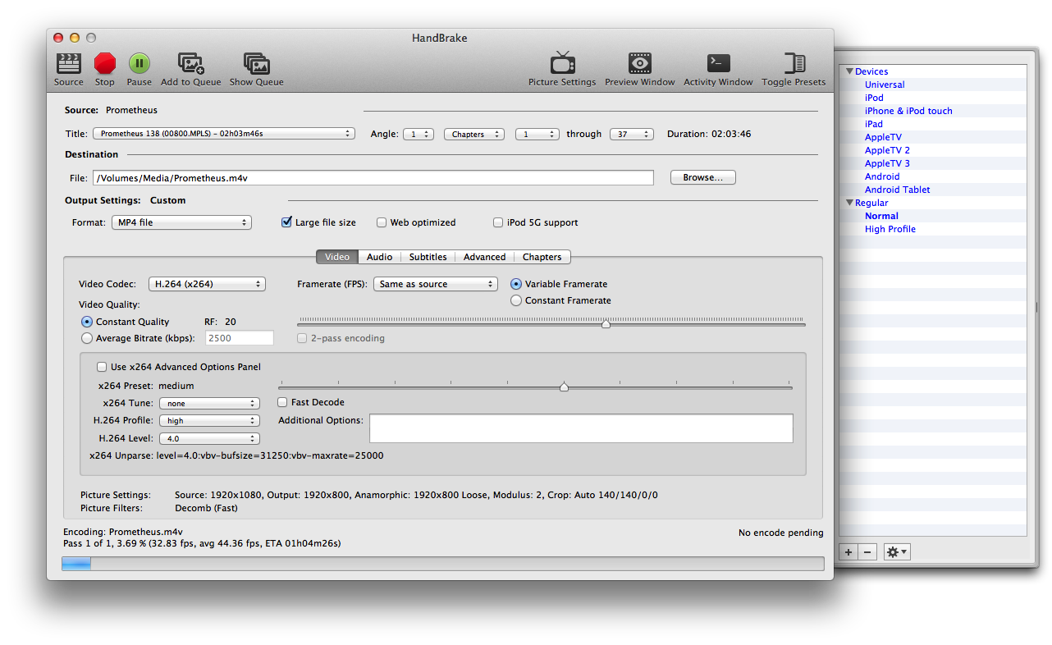Select the iPod preset
This screenshot has width=1052, height=645.
click(x=874, y=98)
